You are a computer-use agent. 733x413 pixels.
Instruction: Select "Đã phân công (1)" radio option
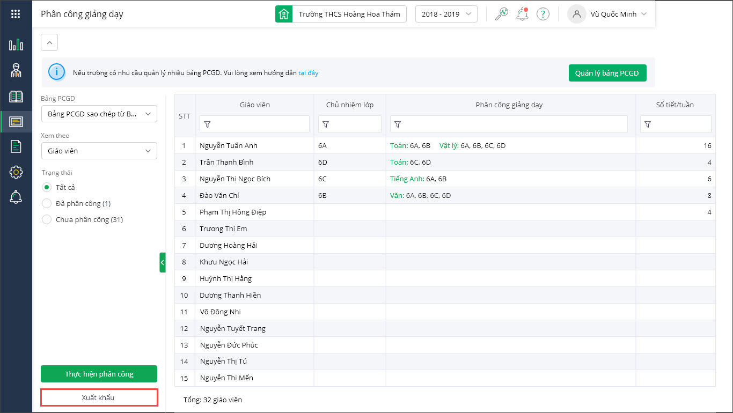(x=47, y=203)
